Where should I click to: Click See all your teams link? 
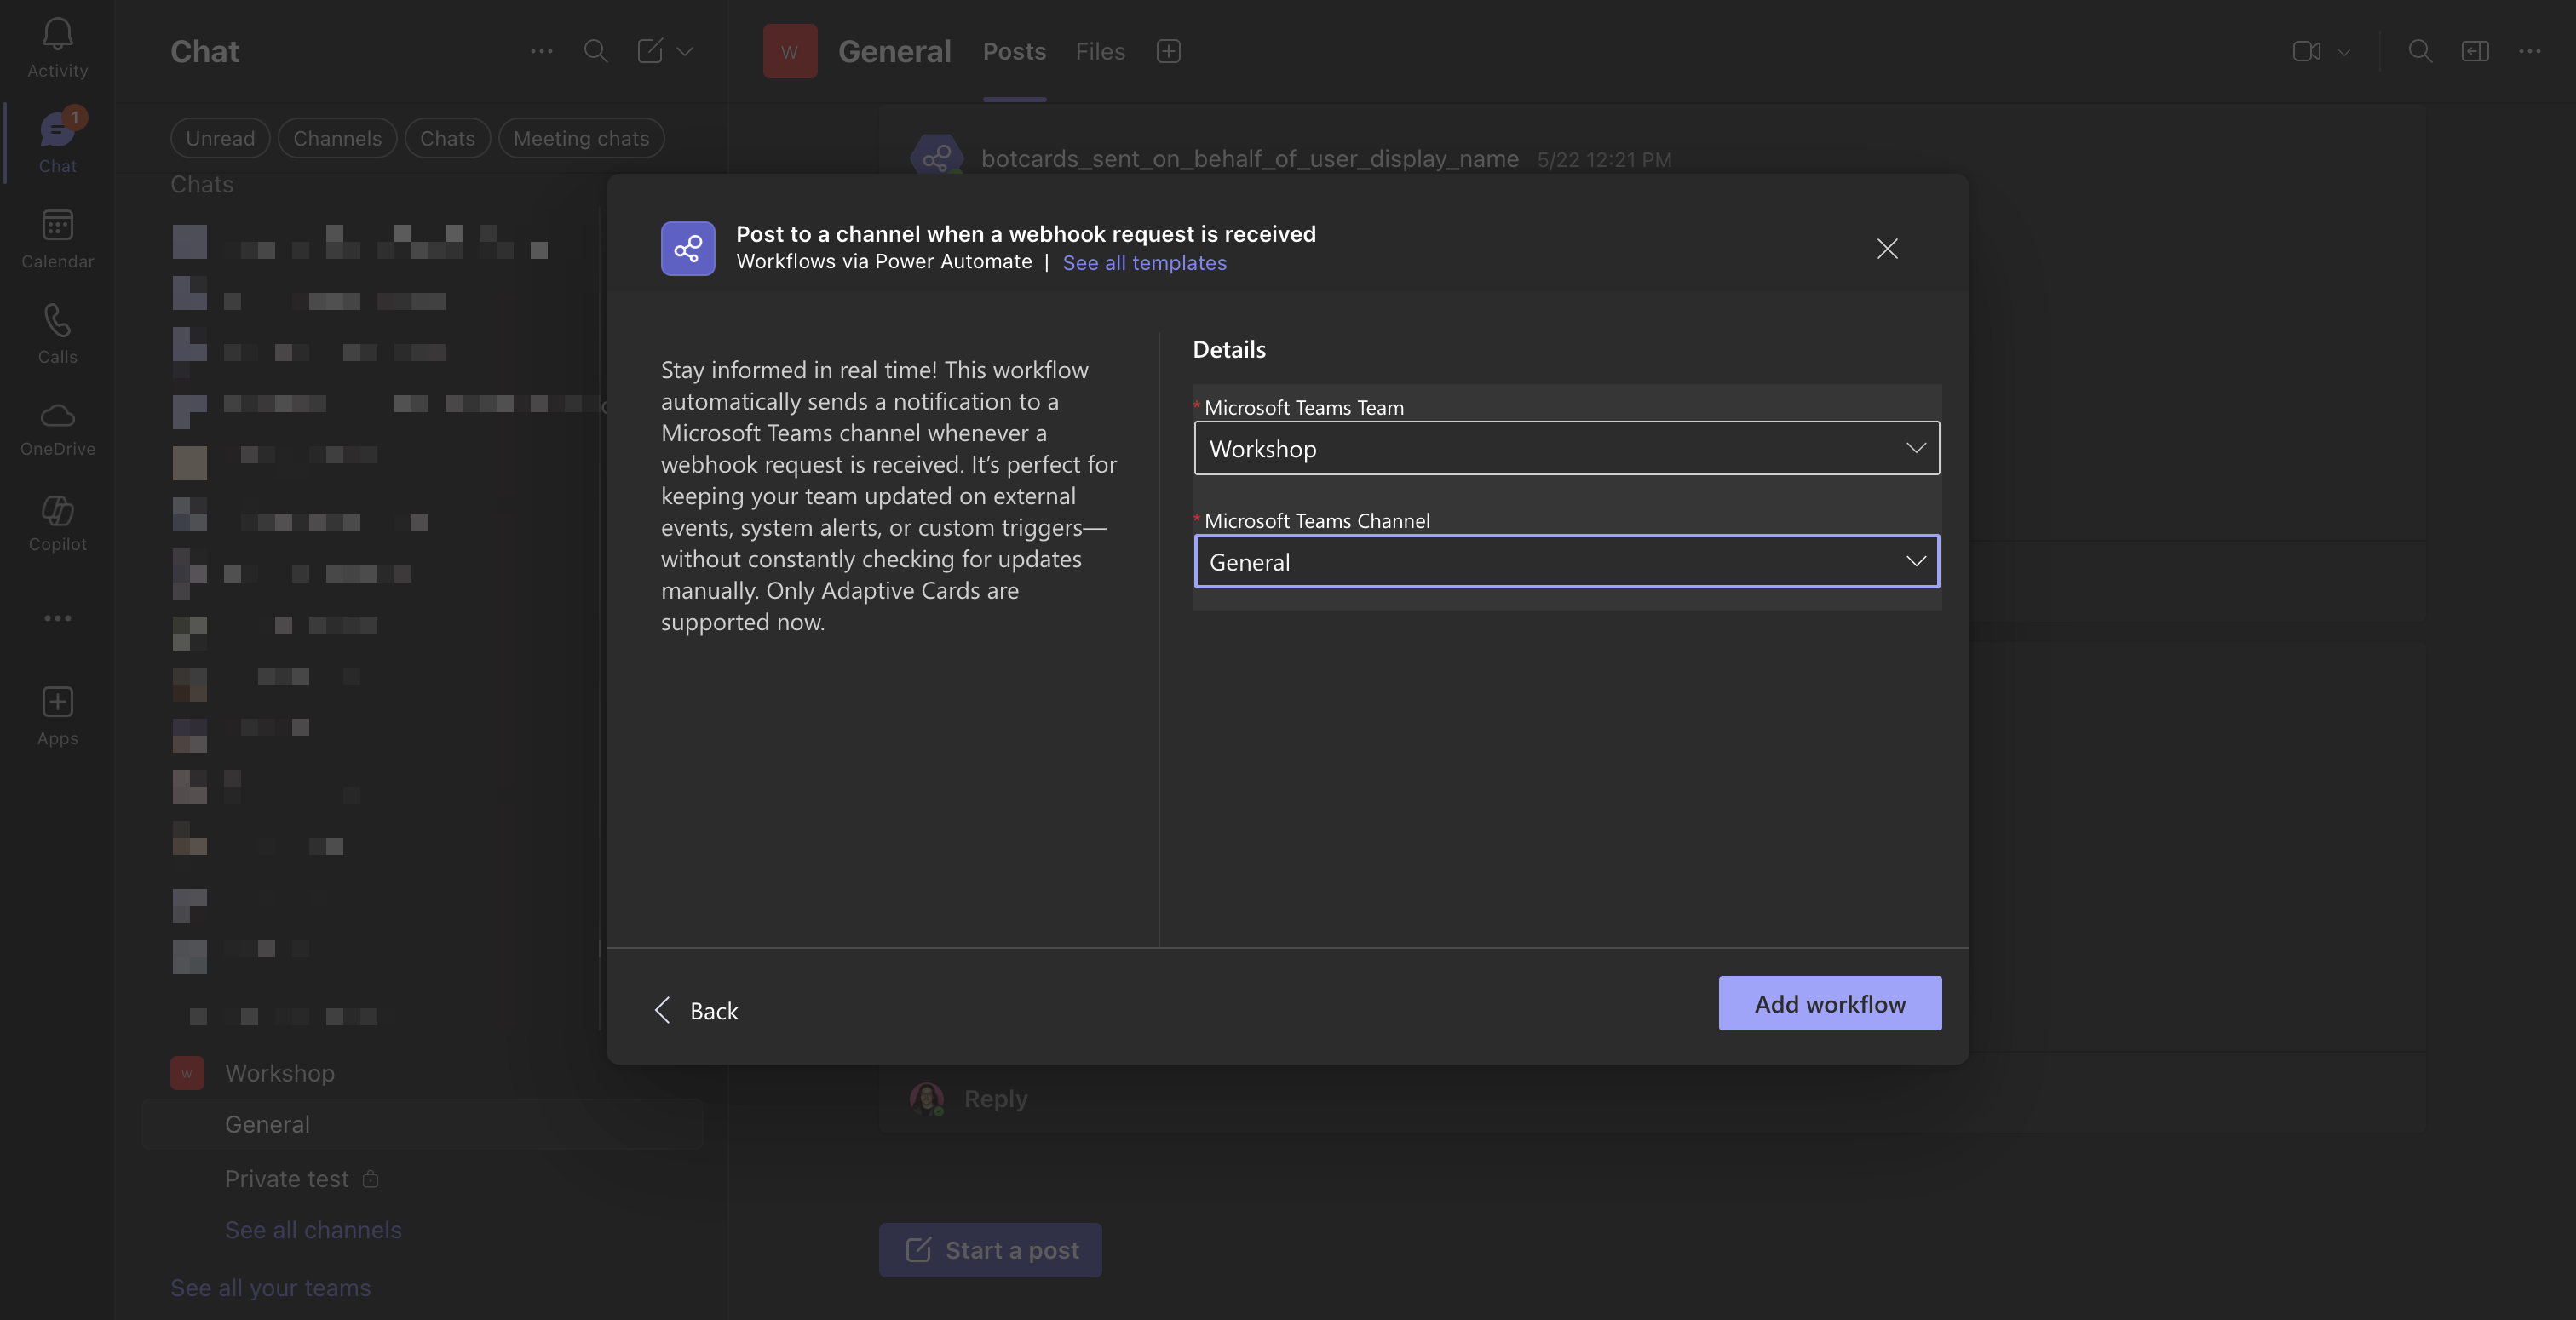(x=270, y=1287)
